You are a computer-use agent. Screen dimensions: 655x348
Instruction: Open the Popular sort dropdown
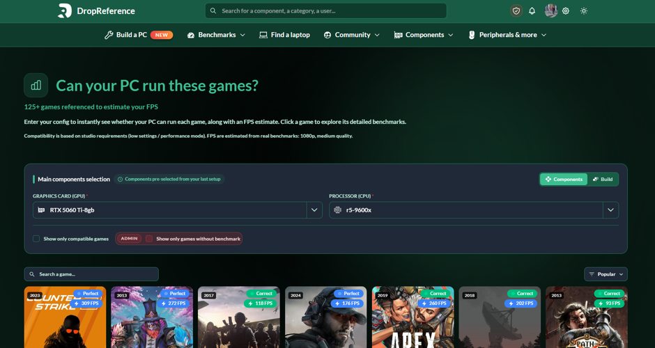click(x=606, y=274)
